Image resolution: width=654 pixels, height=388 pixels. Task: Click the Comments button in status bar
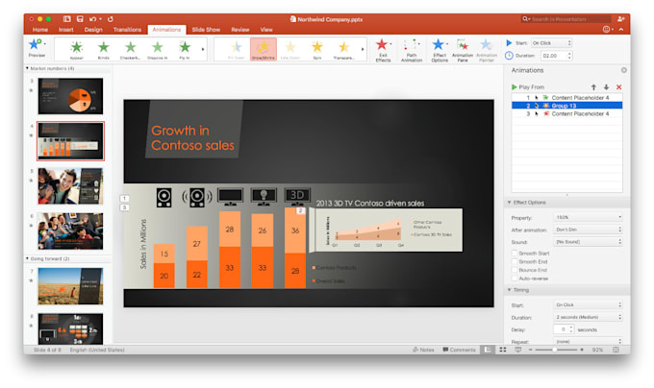coord(459,350)
